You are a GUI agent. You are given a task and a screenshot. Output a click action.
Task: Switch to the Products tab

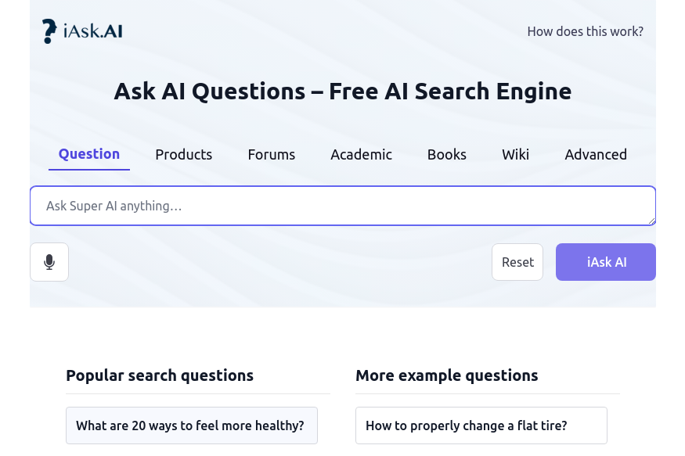tap(183, 154)
